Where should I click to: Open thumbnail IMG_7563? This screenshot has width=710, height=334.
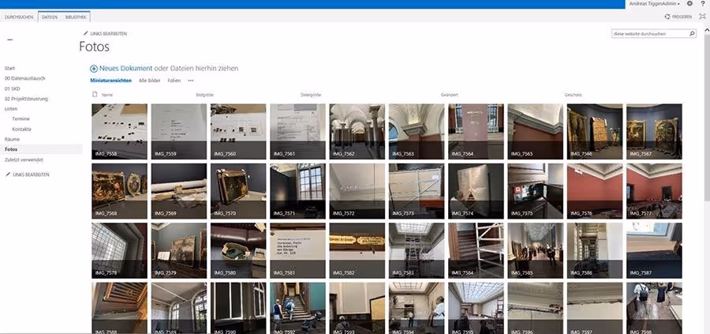pyautogui.click(x=417, y=131)
